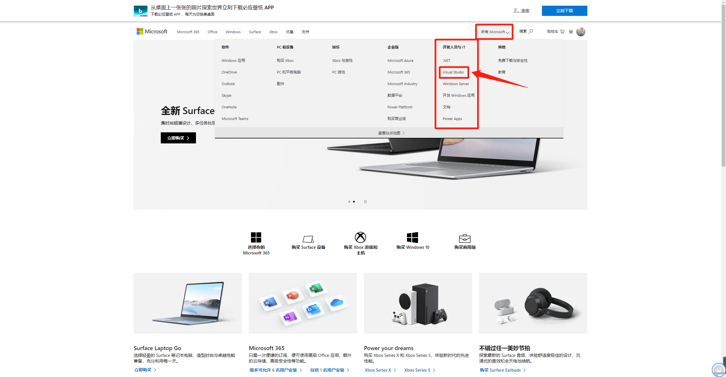Screen dimensions: 726x377
Task: Click 最多可允许 6 名用户安装 link
Action: 276,370
